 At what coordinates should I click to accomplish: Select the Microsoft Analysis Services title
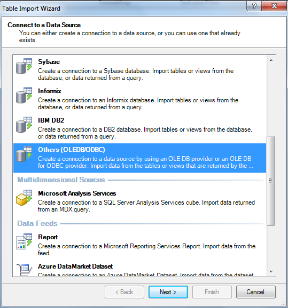tap(77, 193)
